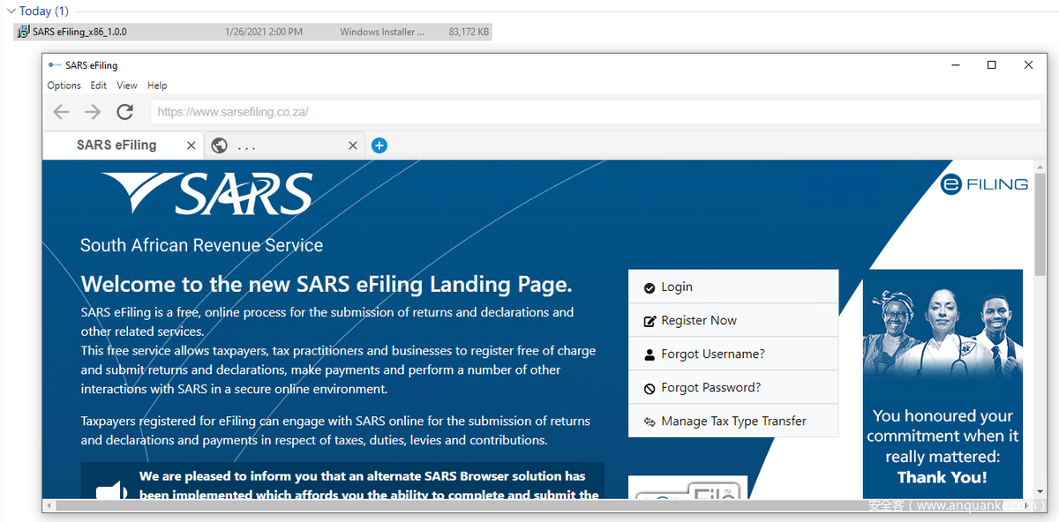Click the page's horizontal scrollbar thumb
The image size is (1059, 522).
point(529,506)
